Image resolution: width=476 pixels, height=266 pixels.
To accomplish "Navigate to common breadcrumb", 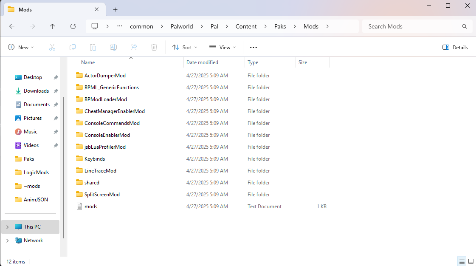I will click(x=141, y=26).
